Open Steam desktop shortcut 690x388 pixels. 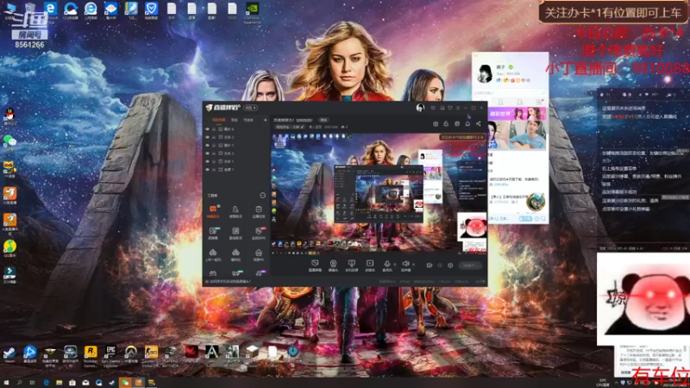tap(9, 352)
